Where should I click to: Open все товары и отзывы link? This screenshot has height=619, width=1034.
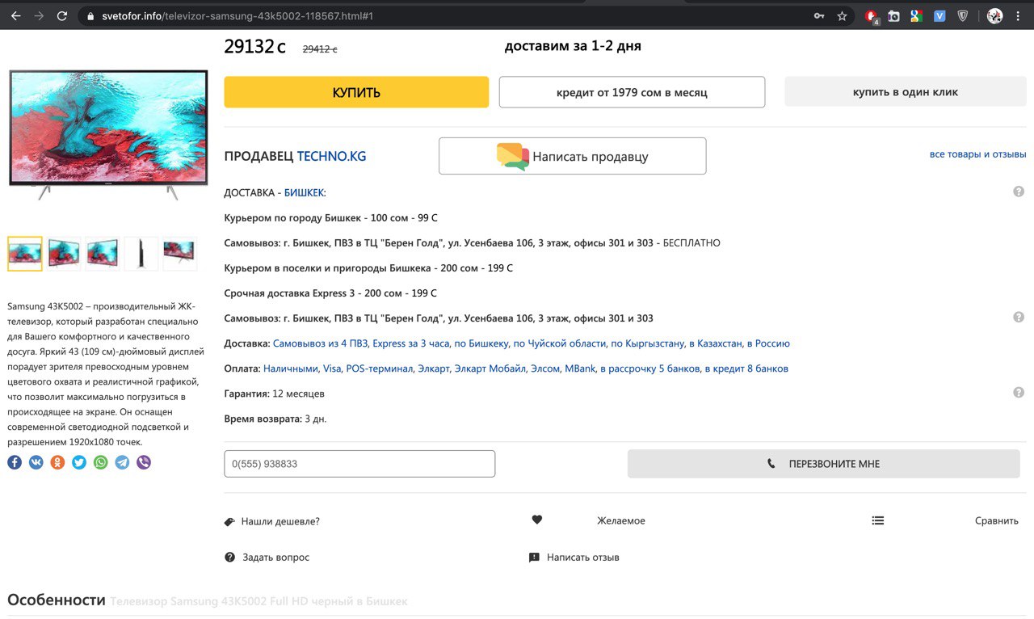(977, 154)
